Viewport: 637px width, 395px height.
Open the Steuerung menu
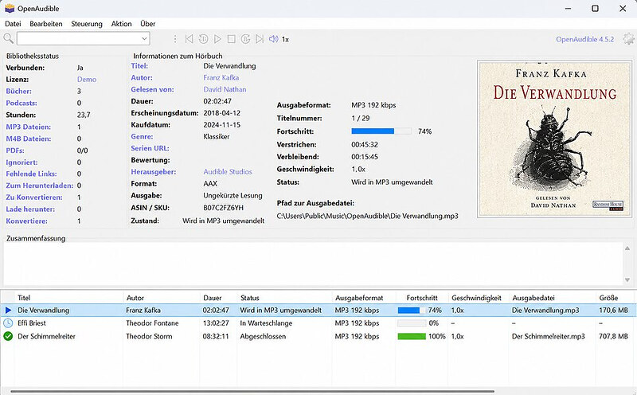pyautogui.click(x=87, y=24)
